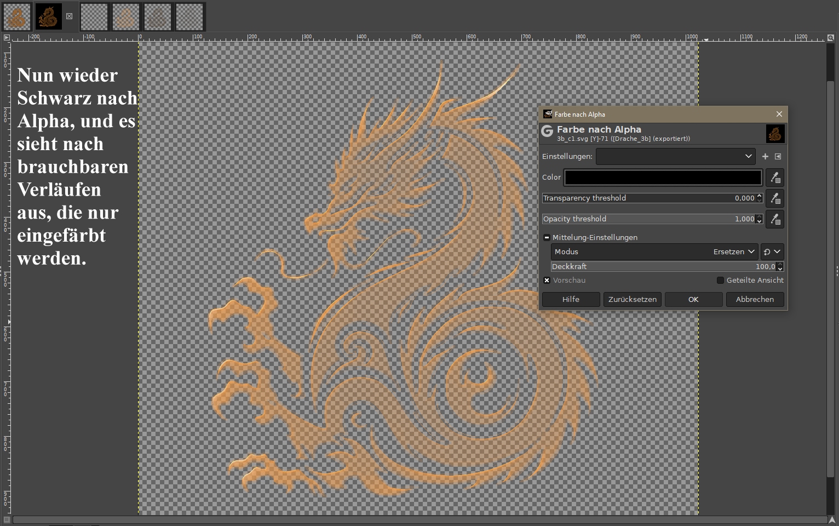Click the Hilfe button
839x526 pixels.
[571, 300]
